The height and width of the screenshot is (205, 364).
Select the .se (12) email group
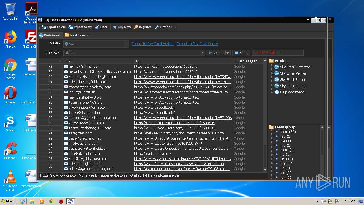click(287, 159)
